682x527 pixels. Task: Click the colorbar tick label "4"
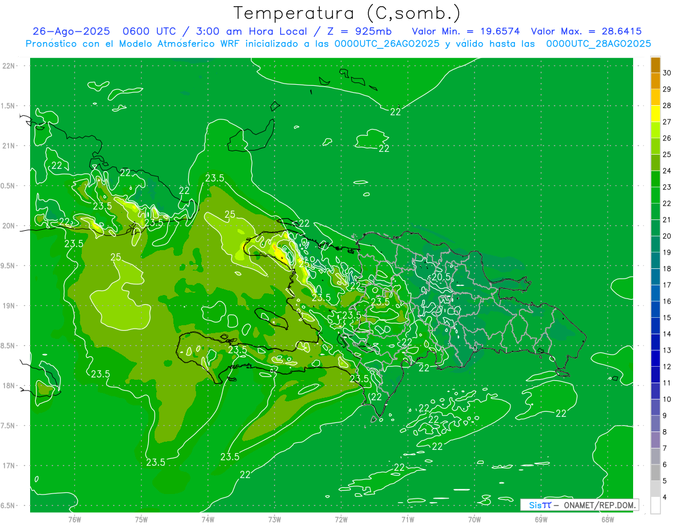coord(666,497)
